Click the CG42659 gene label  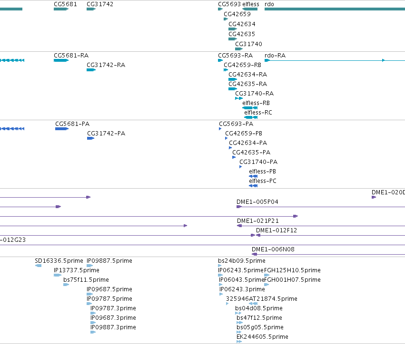pos(237,14)
